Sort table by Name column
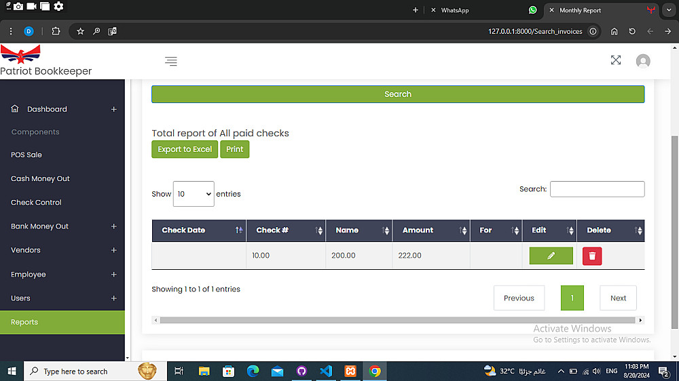This screenshot has height=381, width=679. 359,230
